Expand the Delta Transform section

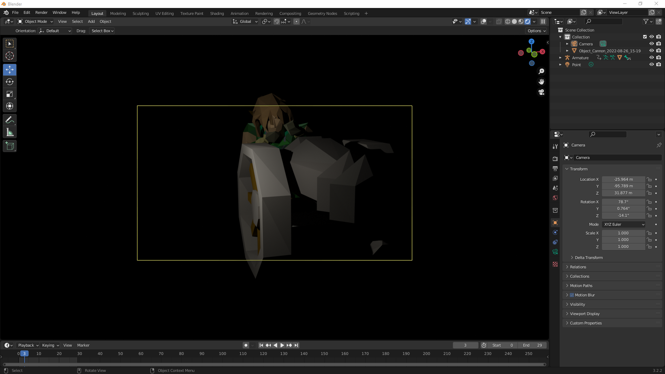click(x=589, y=257)
